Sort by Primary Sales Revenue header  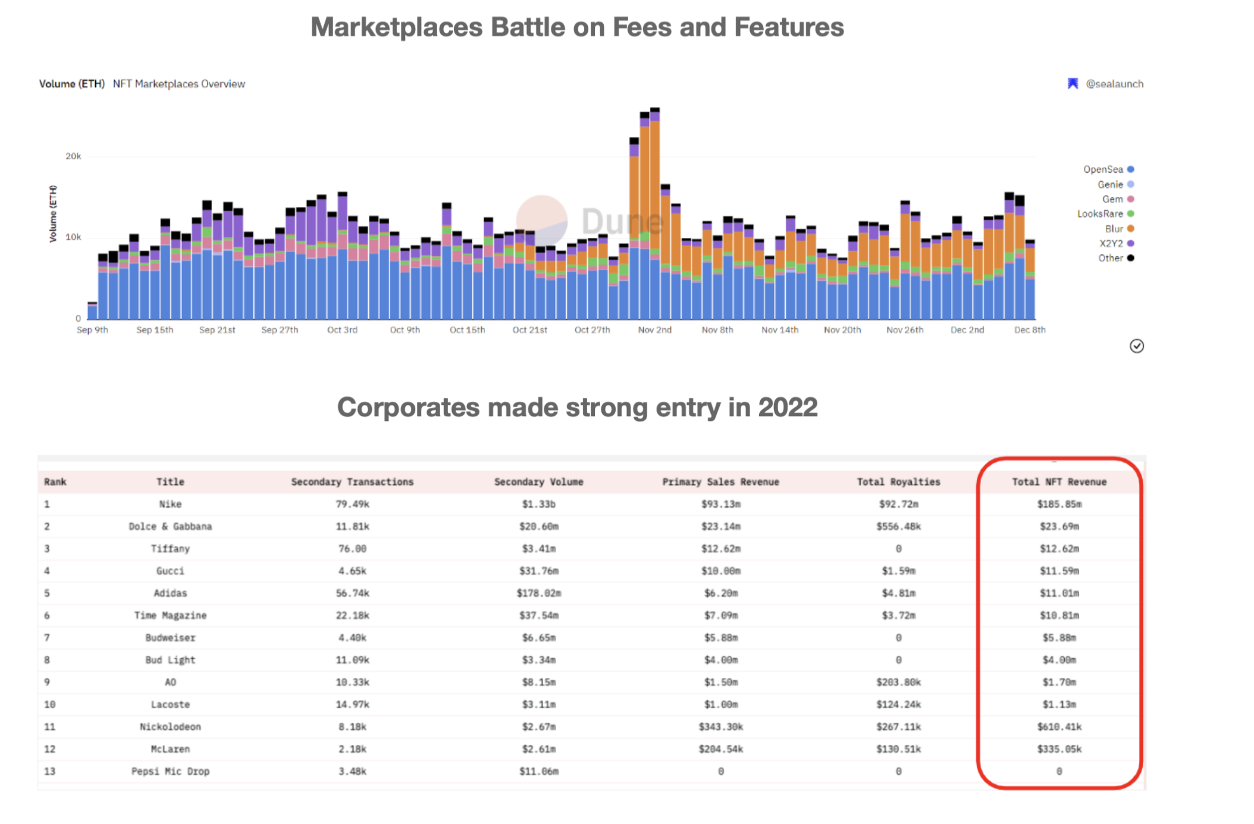coord(720,482)
